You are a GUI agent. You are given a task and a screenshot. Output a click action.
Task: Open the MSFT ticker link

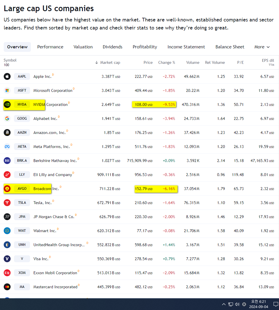click(22, 90)
